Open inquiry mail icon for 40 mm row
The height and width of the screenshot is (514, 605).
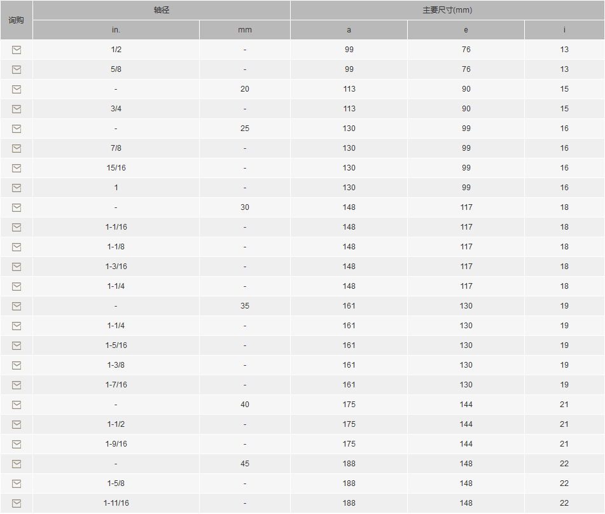[17, 405]
